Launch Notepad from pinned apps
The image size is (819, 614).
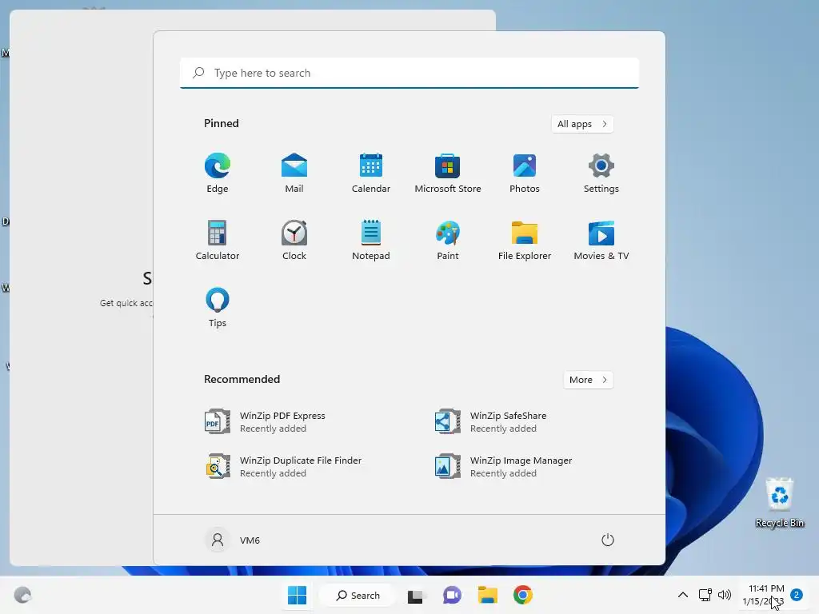(x=371, y=240)
